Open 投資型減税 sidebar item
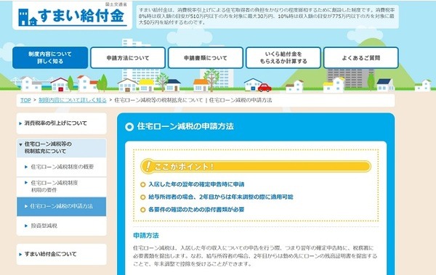Viewport: 436px width, 275px height. (x=62, y=226)
